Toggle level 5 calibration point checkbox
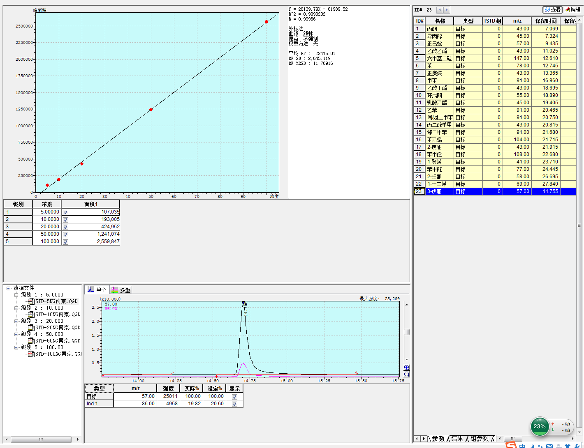The width and height of the screenshot is (584, 448). (65, 242)
